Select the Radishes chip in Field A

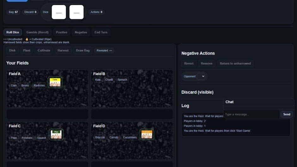(x=39, y=86)
